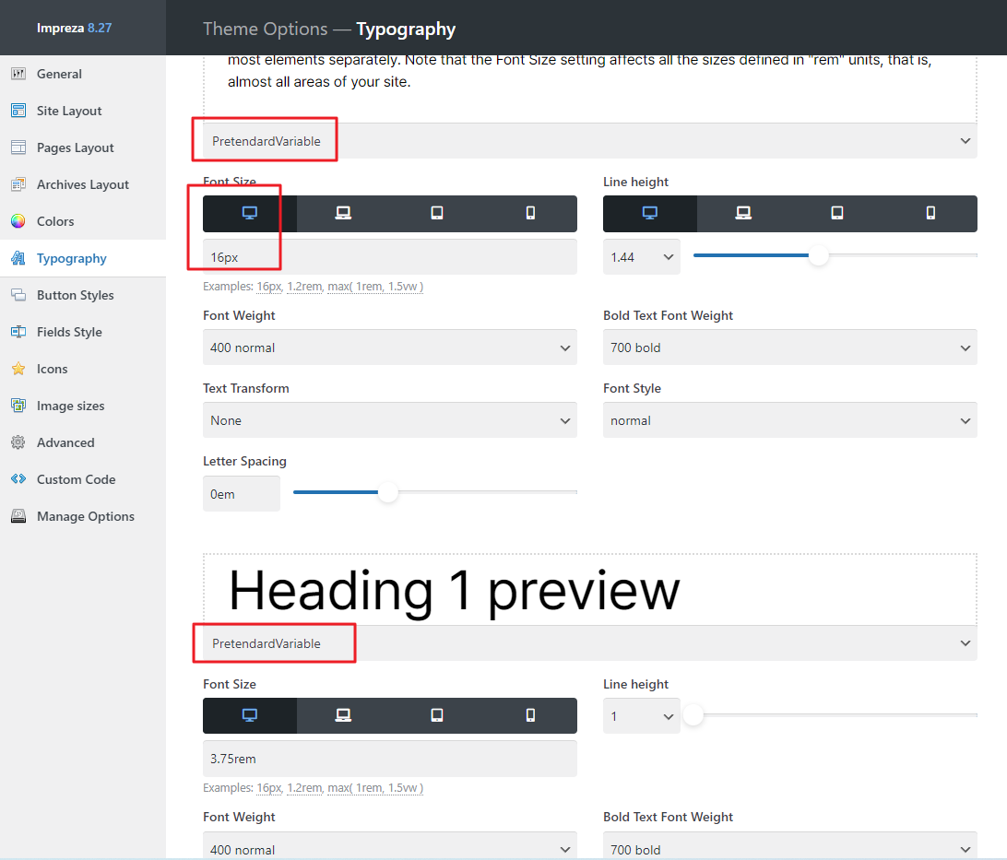Click the Button Styles sidebar icon
The height and width of the screenshot is (860, 1007).
[18, 295]
